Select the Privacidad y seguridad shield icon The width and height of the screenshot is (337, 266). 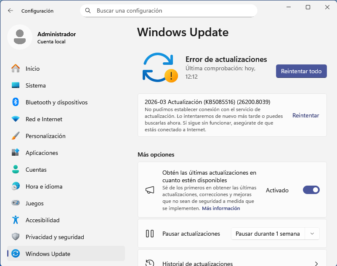pyautogui.click(x=16, y=237)
